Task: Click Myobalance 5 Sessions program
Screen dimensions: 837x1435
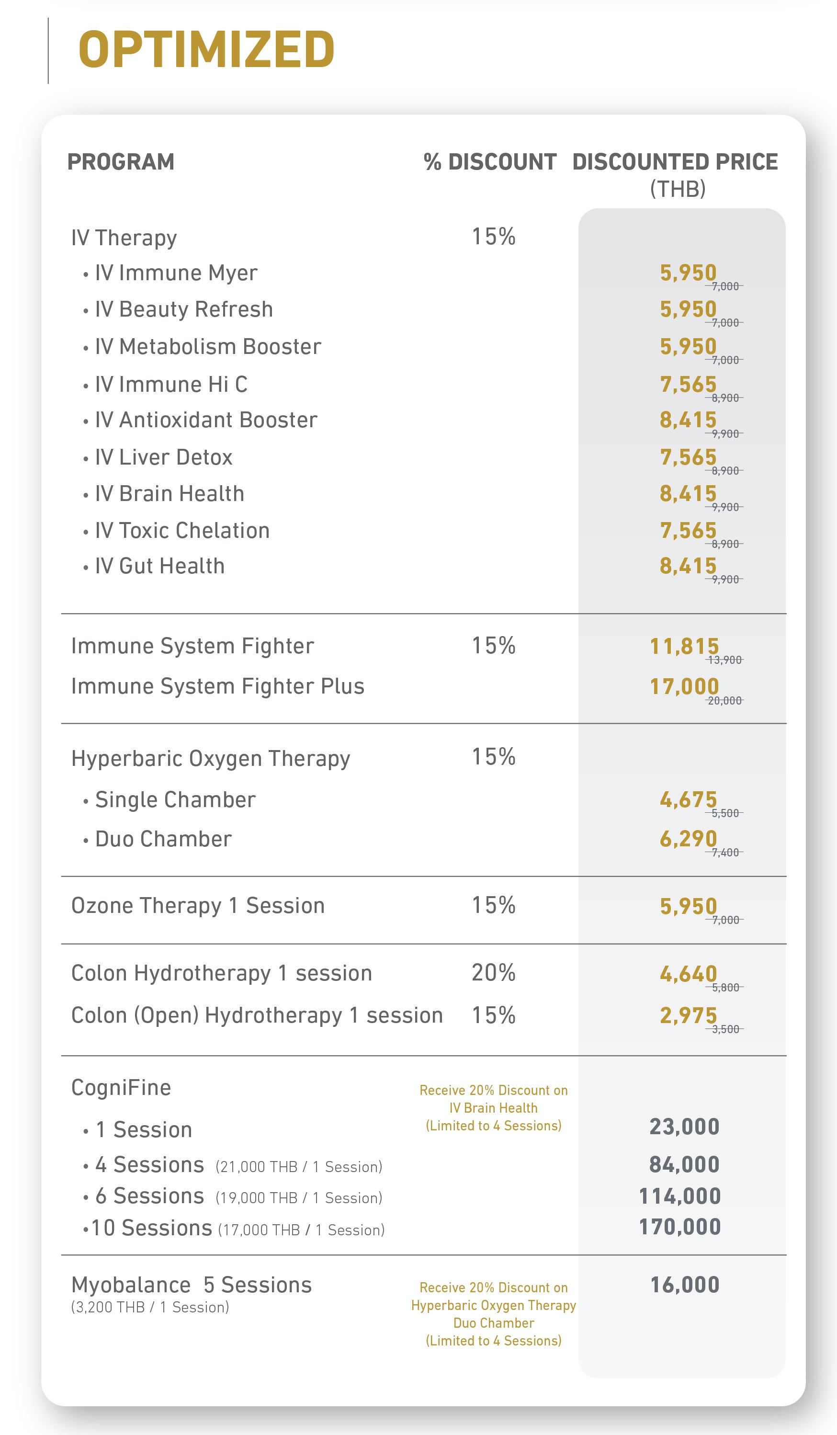Action: pos(192,1285)
